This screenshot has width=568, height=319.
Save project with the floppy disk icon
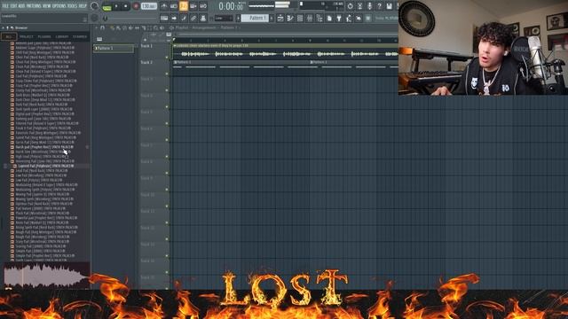click(x=389, y=6)
